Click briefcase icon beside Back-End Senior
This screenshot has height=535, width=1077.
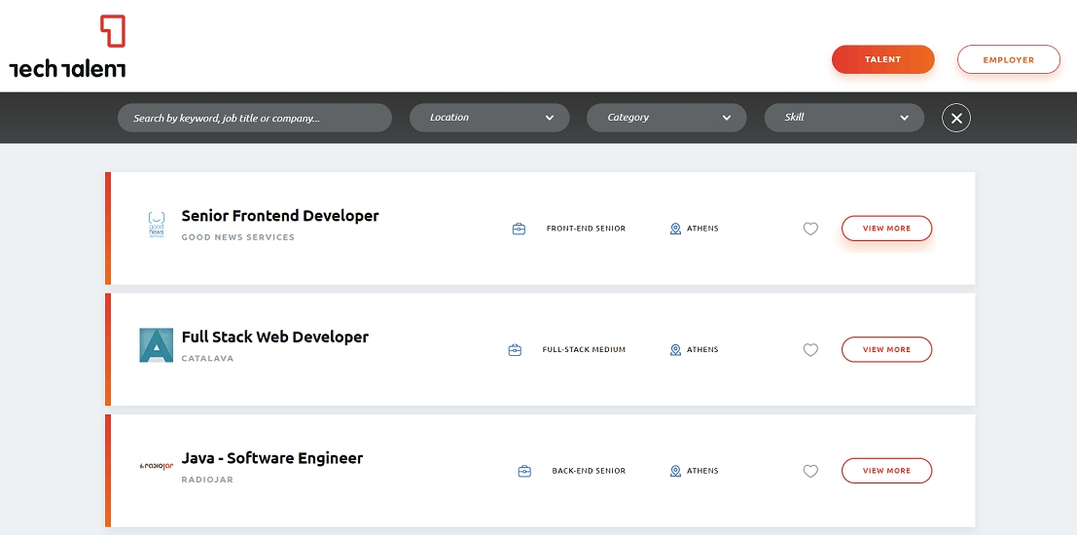(524, 471)
